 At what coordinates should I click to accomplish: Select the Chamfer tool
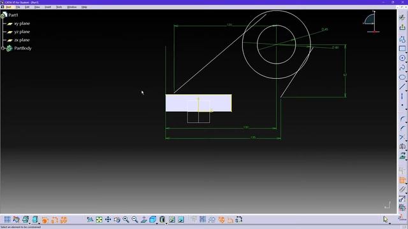(402, 128)
